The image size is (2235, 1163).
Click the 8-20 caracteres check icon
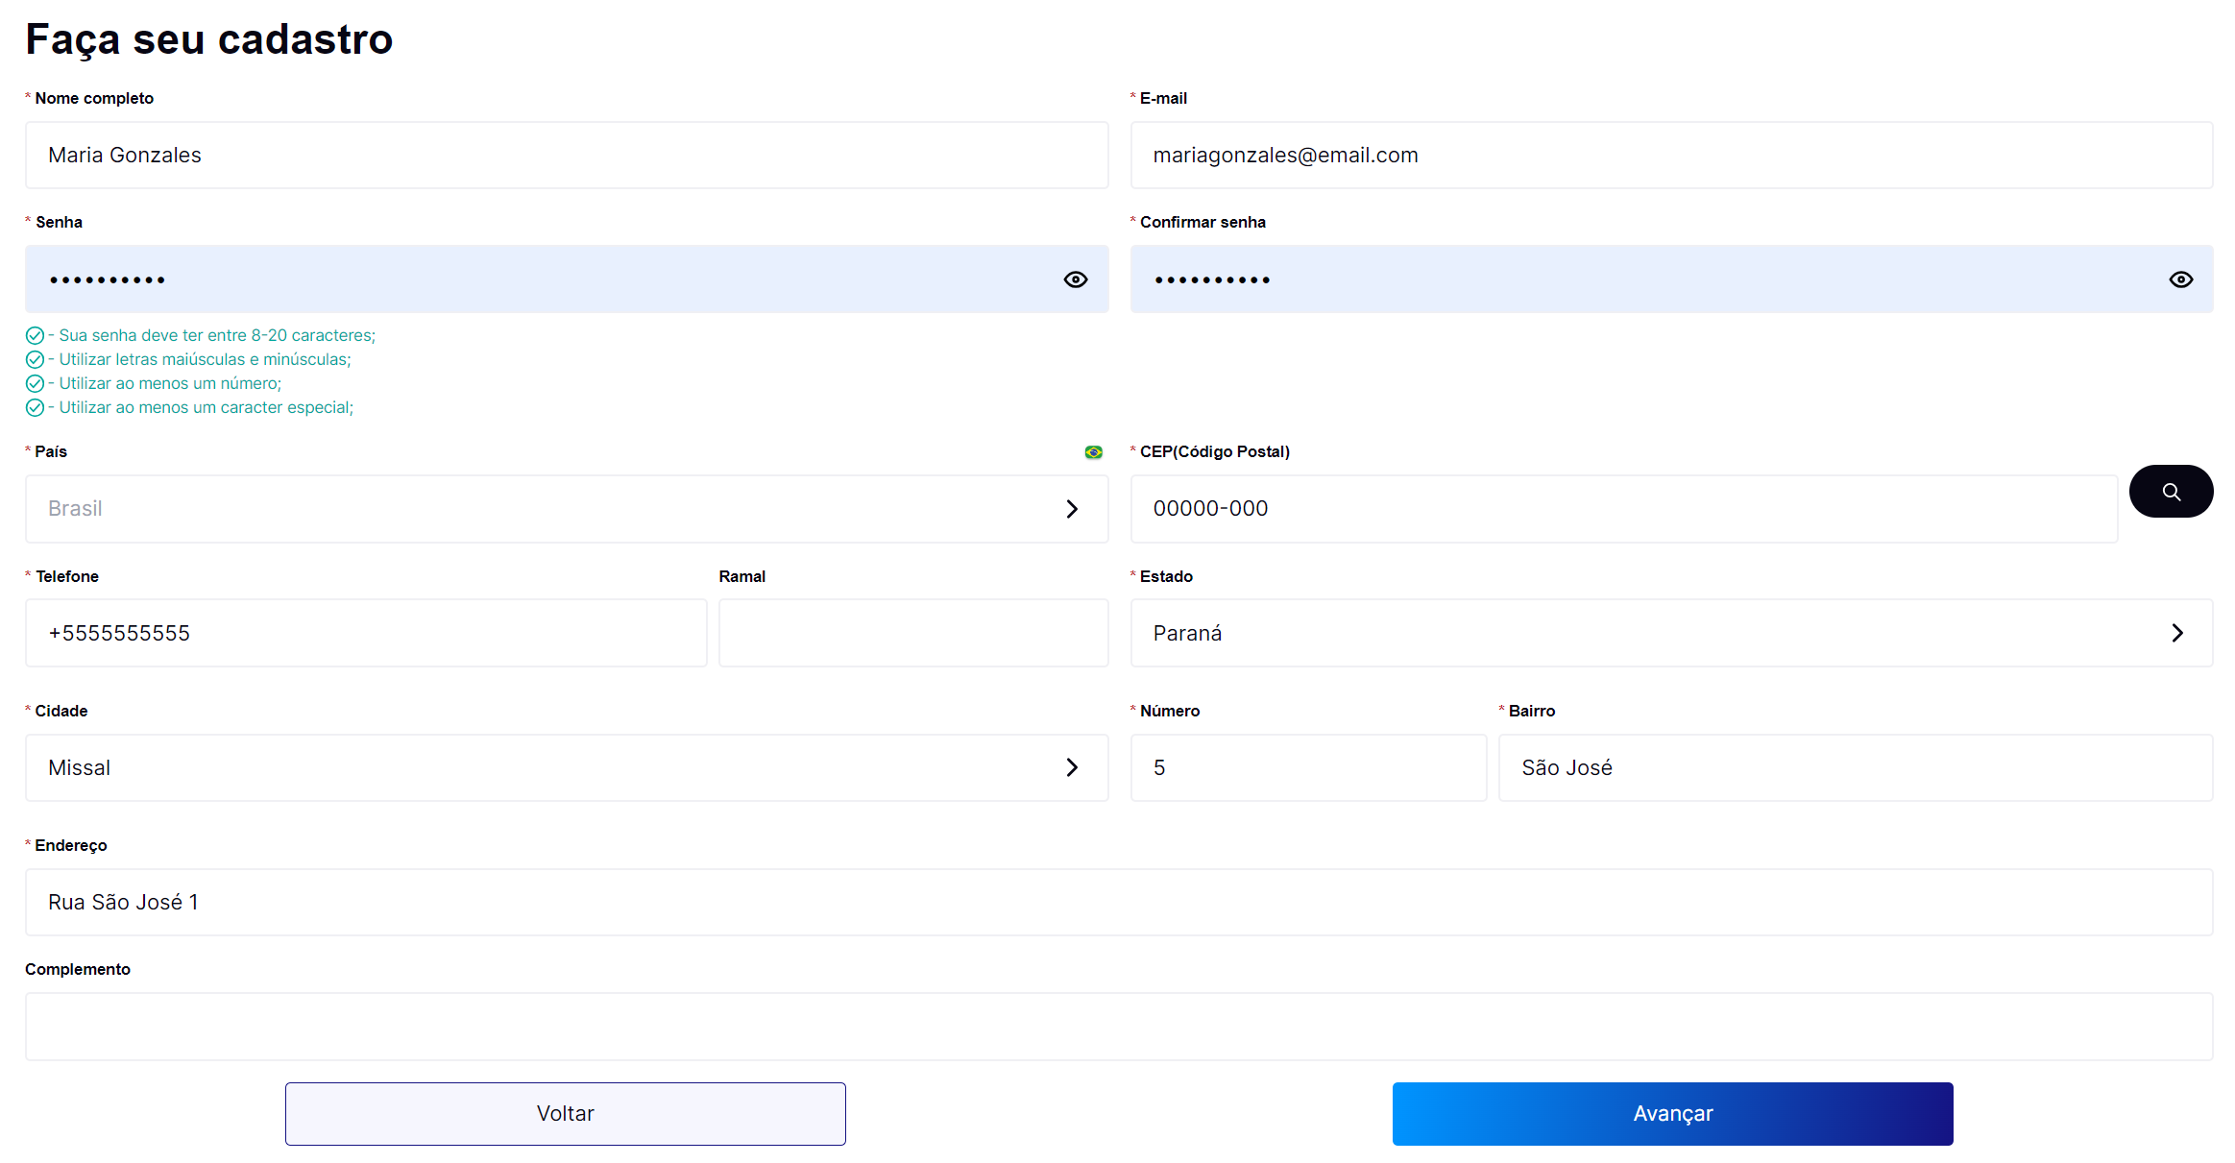pyautogui.click(x=35, y=335)
